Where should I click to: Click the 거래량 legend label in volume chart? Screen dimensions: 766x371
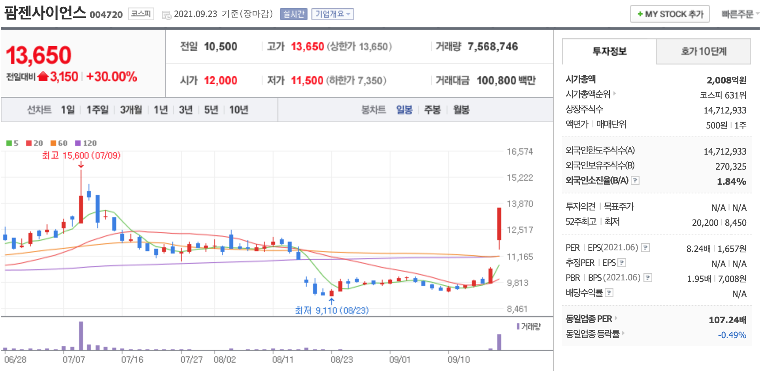tap(529, 326)
